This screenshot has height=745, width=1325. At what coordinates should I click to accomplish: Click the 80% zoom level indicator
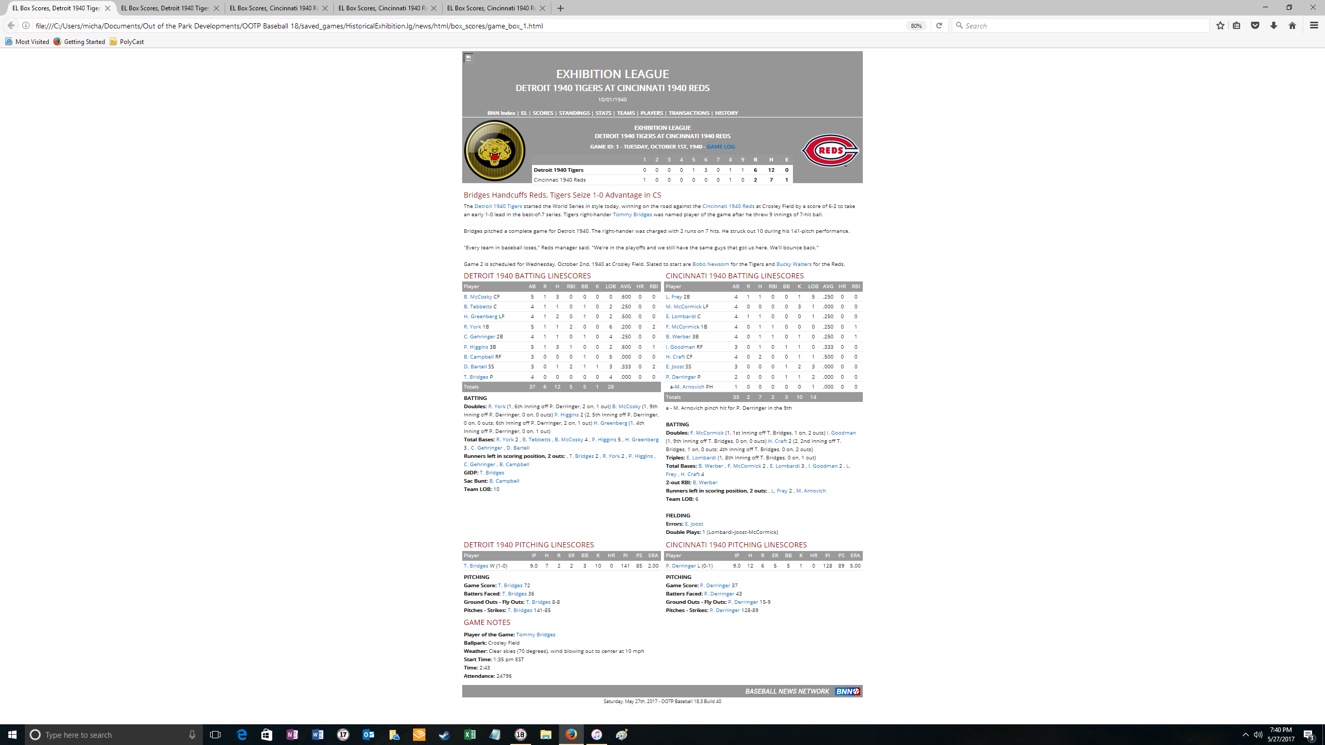point(916,25)
